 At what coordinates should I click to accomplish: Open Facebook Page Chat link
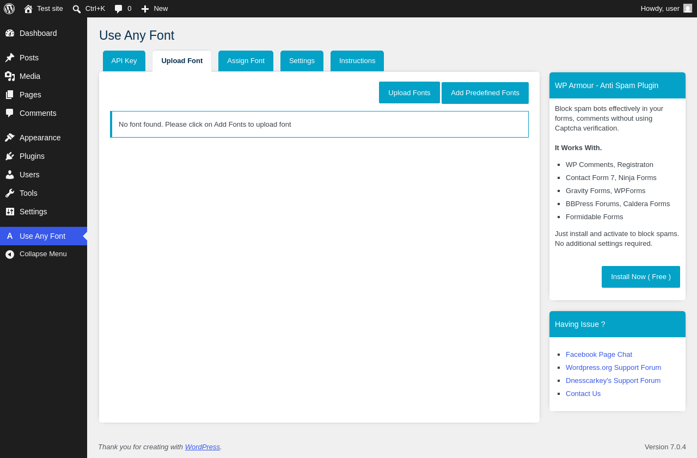point(599,355)
